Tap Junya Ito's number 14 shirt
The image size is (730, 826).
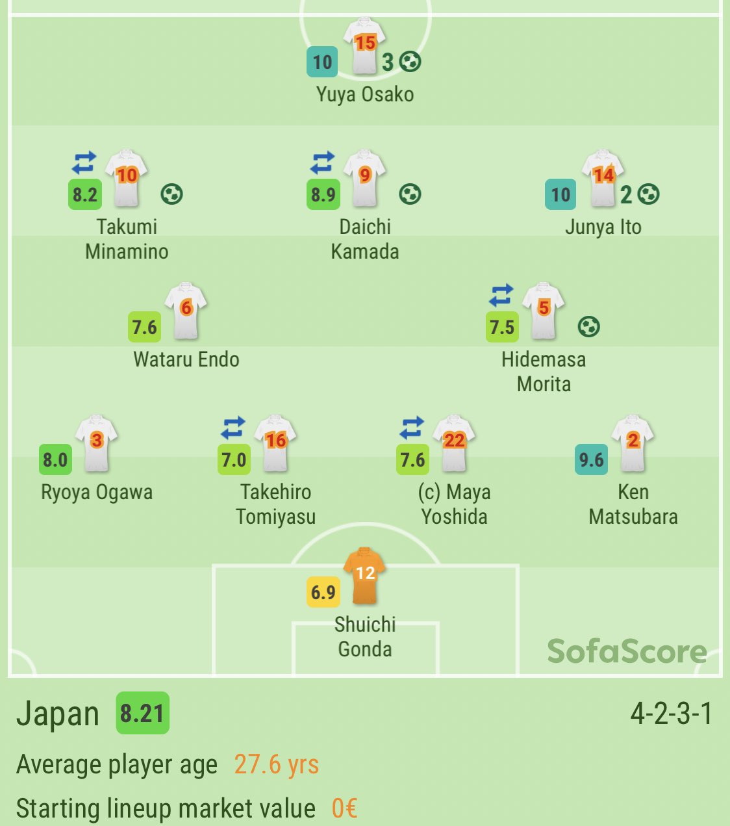point(603,178)
